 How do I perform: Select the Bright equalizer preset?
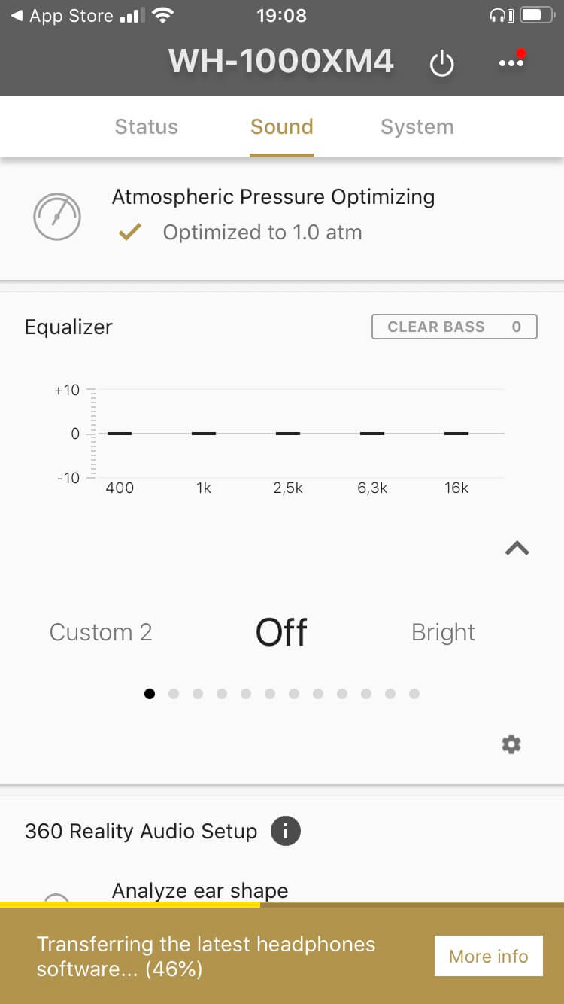443,632
